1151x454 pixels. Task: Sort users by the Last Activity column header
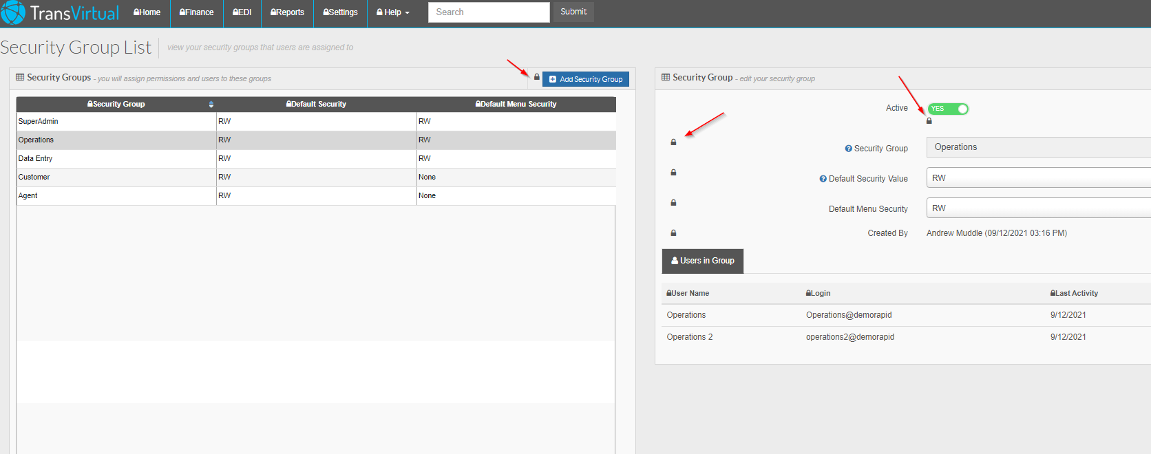pos(1074,293)
